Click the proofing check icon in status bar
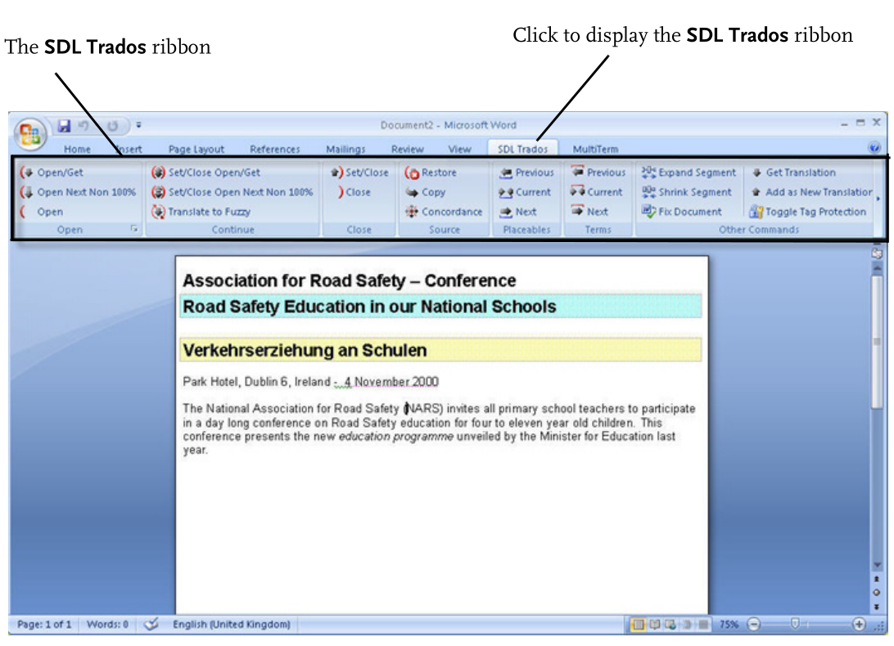Viewport: 894px width, 646px height. click(x=151, y=625)
